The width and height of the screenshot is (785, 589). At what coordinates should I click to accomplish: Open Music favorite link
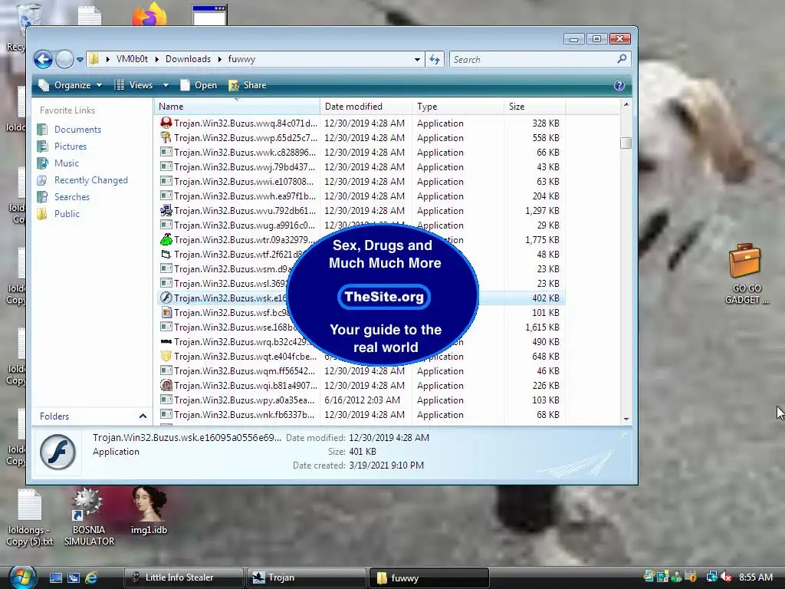click(66, 163)
